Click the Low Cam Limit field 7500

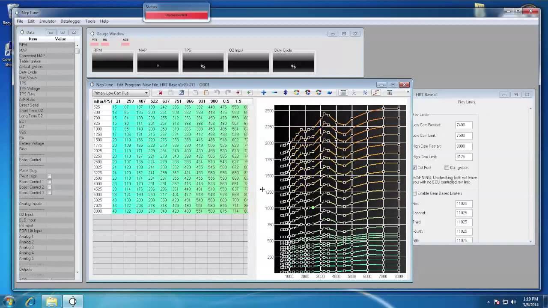tap(464, 136)
